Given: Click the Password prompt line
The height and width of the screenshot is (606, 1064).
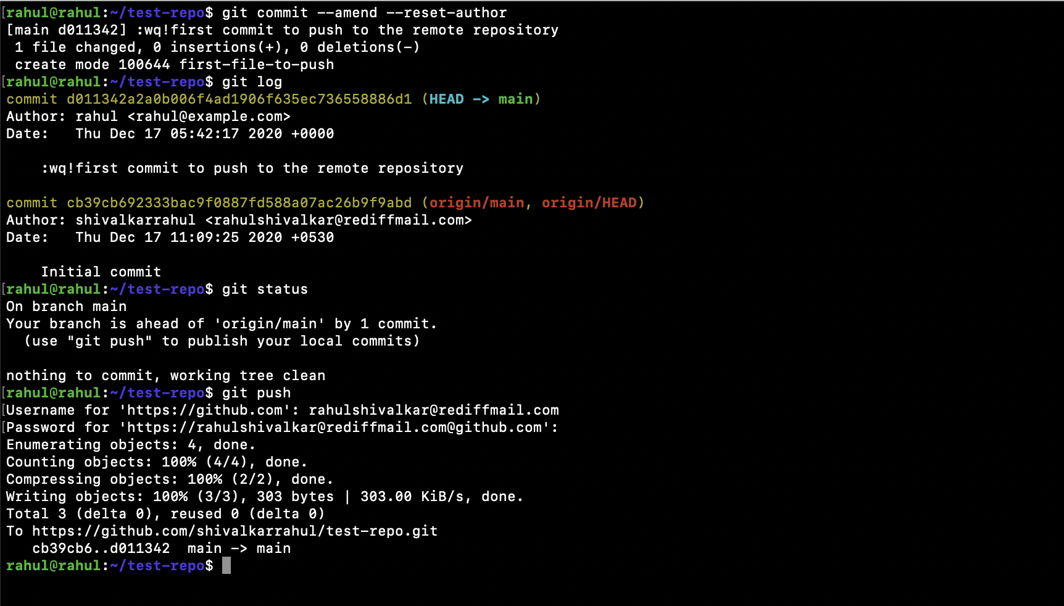Looking at the screenshot, I should click(x=282, y=427).
